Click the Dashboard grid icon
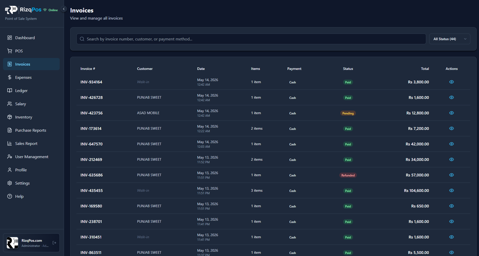Screen dimensions: 479x256 tap(10, 38)
